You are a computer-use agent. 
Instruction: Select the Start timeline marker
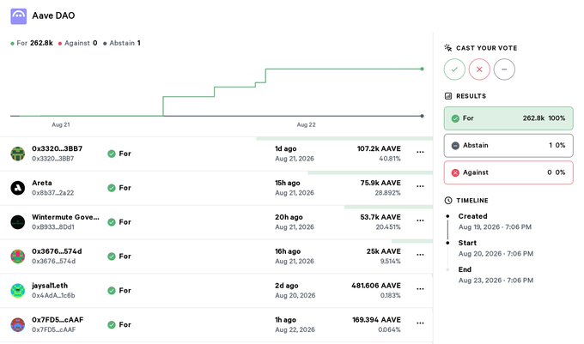pos(447,243)
